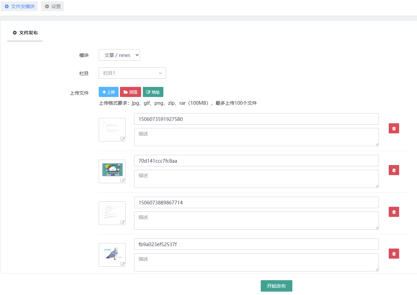Screen dimensions: 417x295
Task: Click edit icon on 1506073889867714 thumbnail
Action: coord(123,222)
